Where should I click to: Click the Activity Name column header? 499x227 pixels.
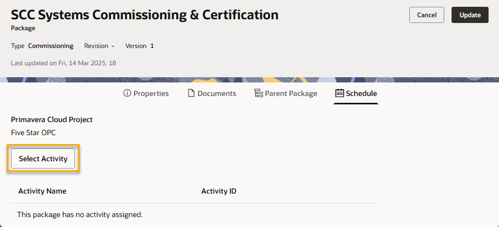[42, 191]
